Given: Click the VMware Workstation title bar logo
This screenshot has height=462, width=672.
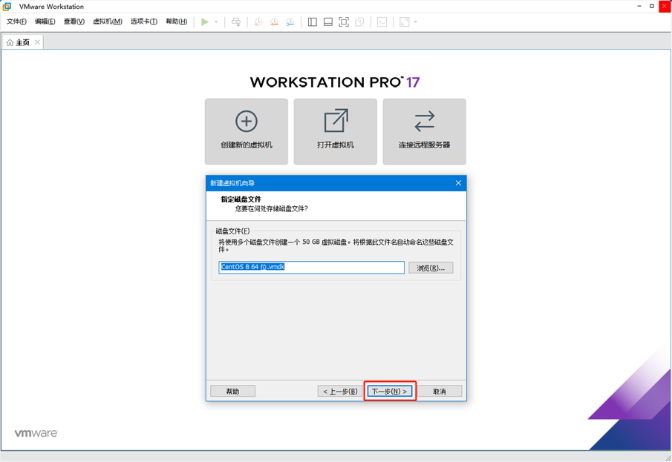Looking at the screenshot, I should [7, 7].
